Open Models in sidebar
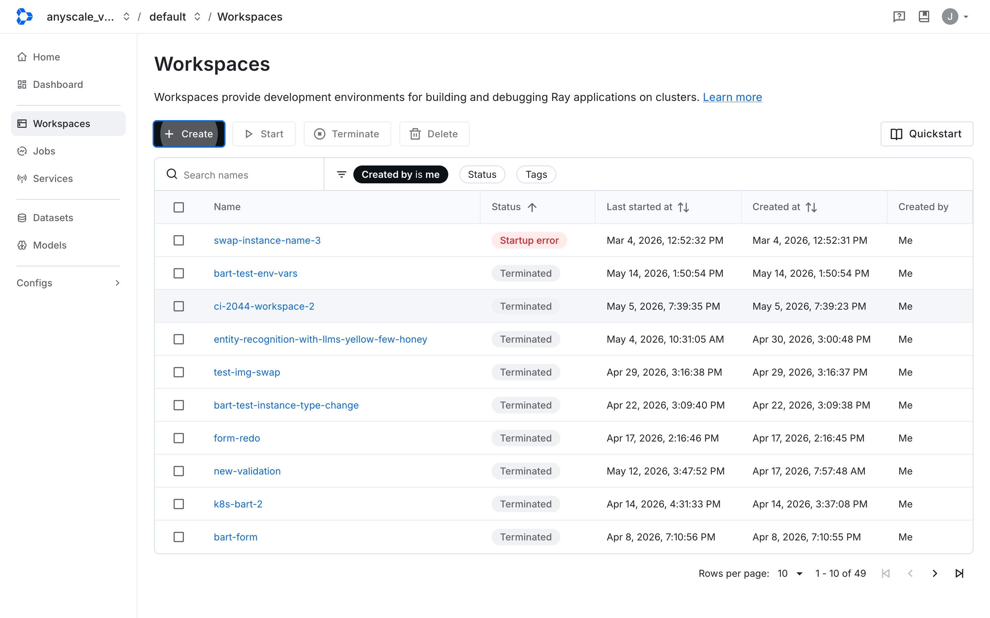This screenshot has width=990, height=618. (x=68, y=245)
